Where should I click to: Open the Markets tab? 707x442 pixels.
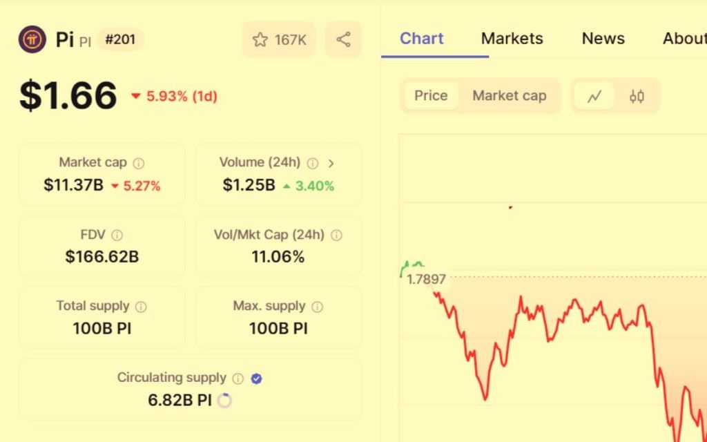pos(512,39)
